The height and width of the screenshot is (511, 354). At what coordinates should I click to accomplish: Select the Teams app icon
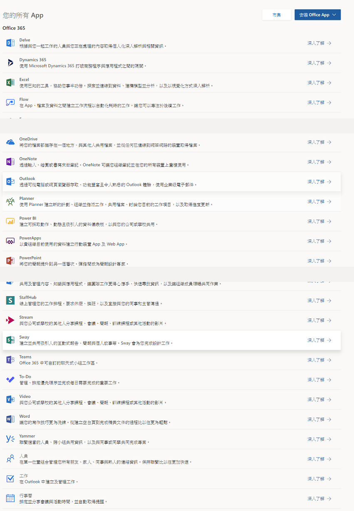point(10,360)
